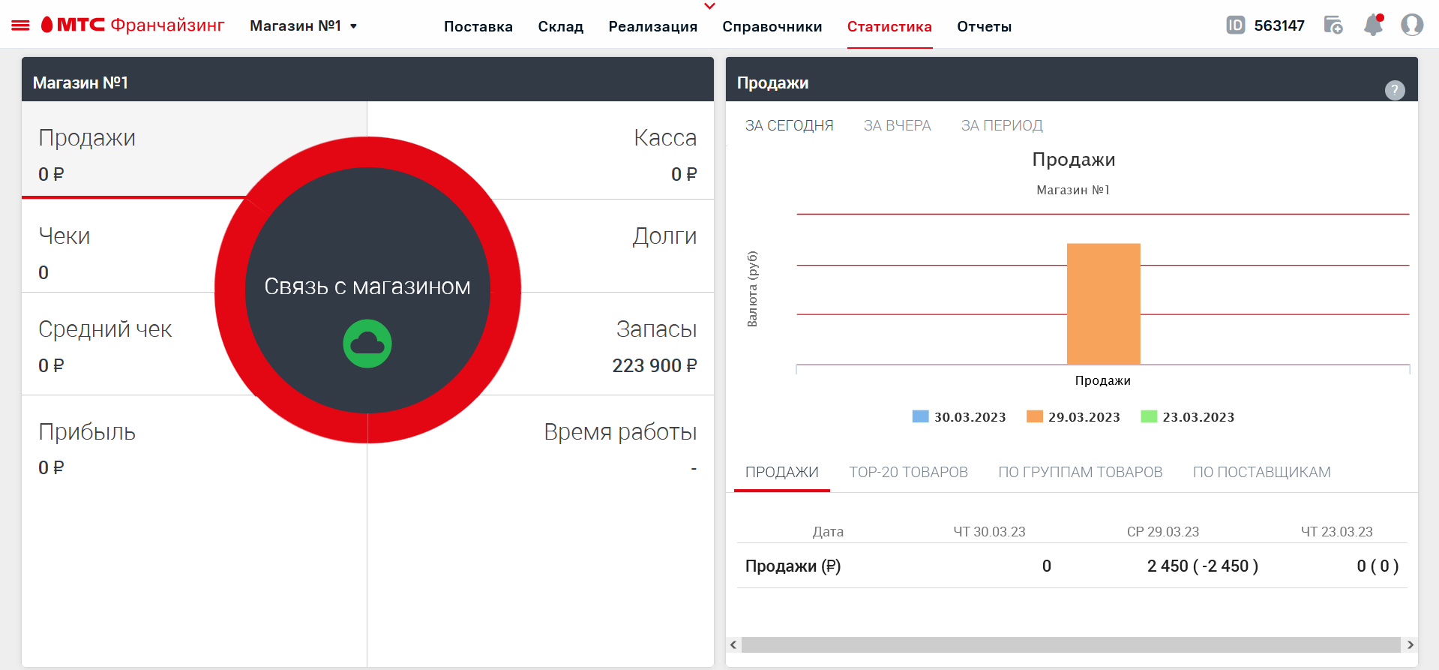Screen dimensions: 1439x670
Task: Open the Реализация menu
Action: tap(653, 26)
